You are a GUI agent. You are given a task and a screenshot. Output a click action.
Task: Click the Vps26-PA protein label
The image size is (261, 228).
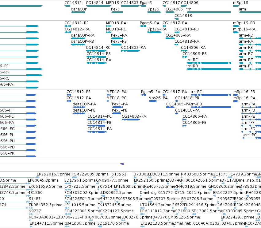click(158, 98)
